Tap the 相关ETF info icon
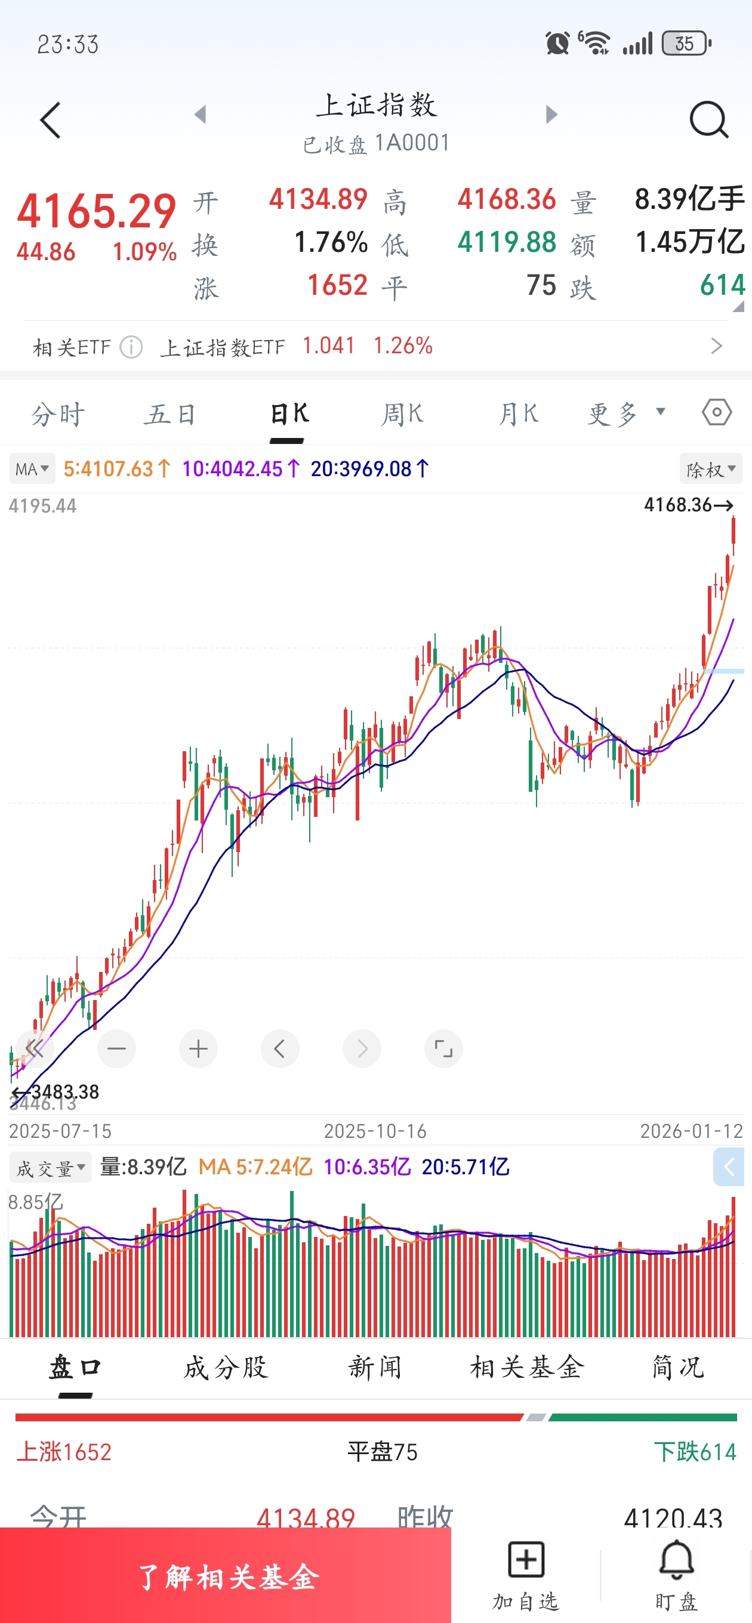The height and width of the screenshot is (1623, 752). coord(131,347)
